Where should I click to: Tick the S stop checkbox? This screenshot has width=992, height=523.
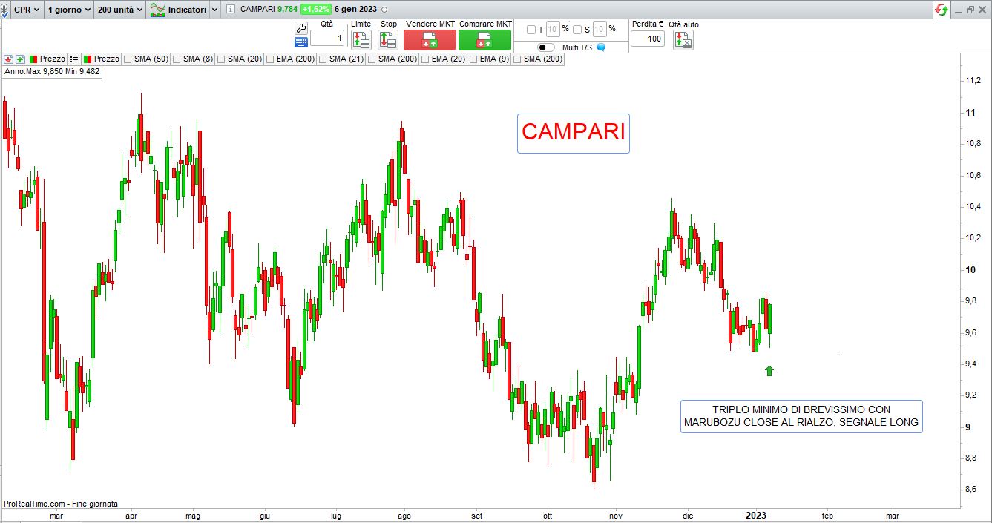pyautogui.click(x=577, y=30)
